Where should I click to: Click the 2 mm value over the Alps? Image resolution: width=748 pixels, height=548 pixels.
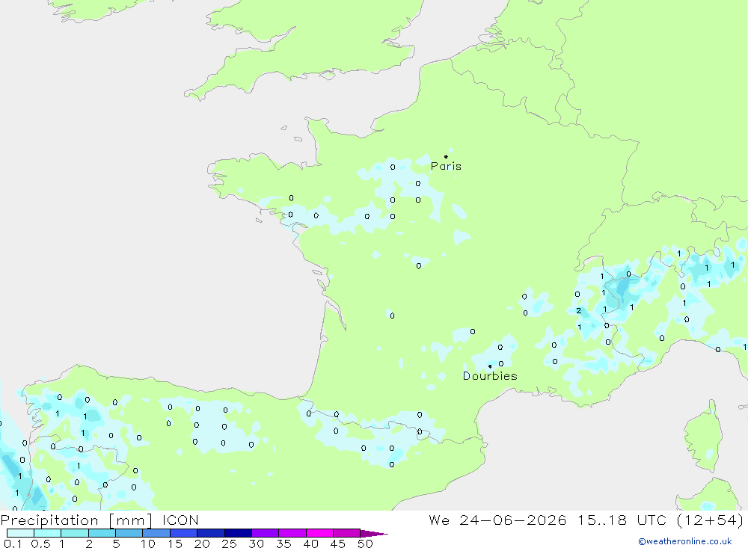[x=579, y=310]
